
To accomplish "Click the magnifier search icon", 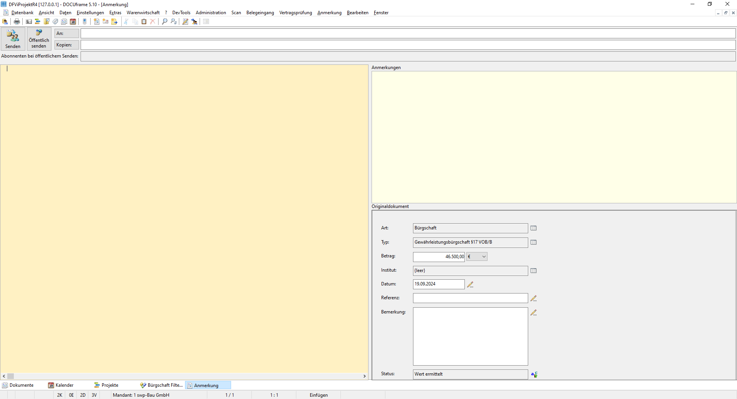I will pos(165,21).
